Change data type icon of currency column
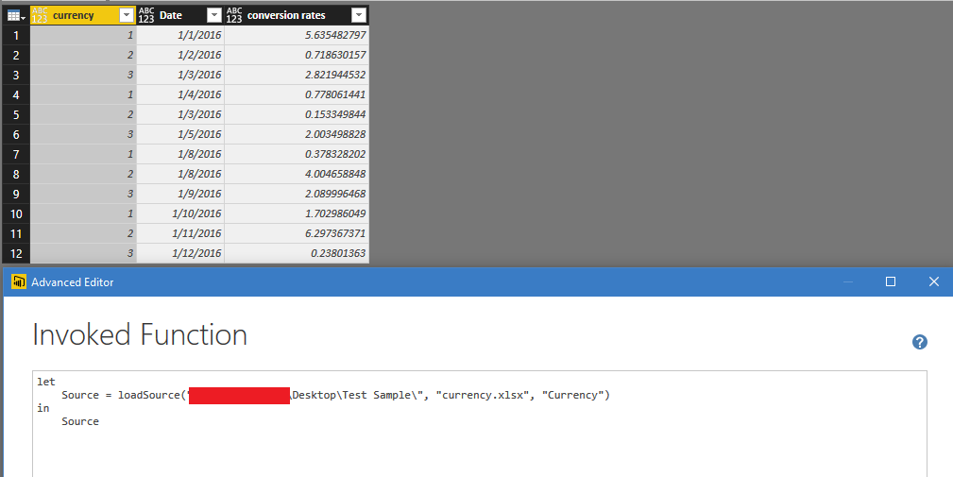Viewport: 953px width, 477px height. (40, 15)
